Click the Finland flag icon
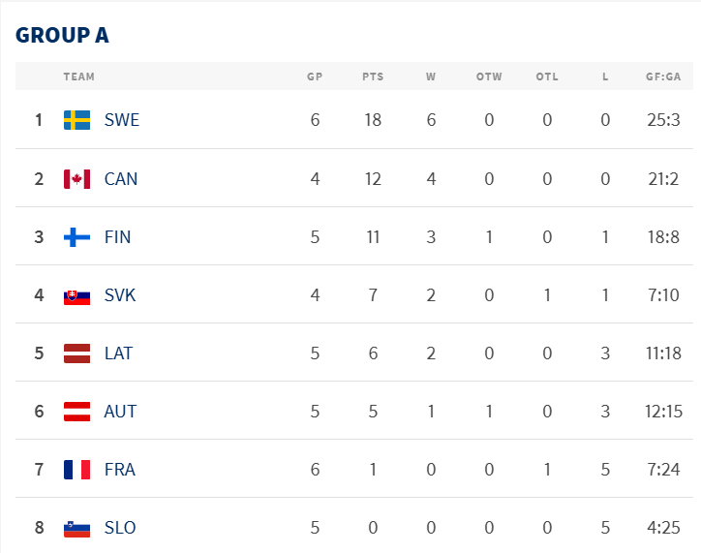 point(76,237)
